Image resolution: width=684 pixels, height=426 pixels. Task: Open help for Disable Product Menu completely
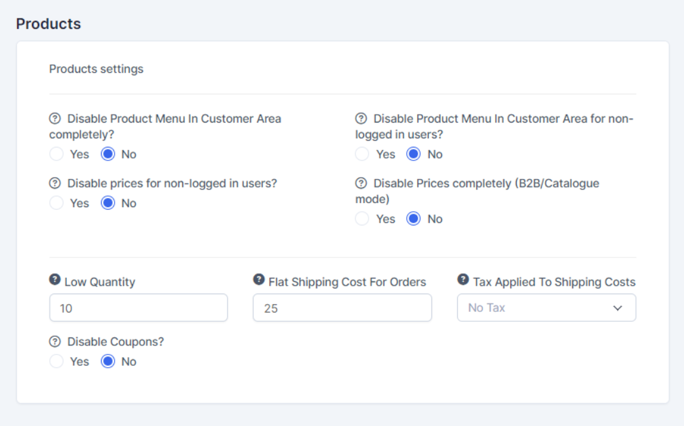pos(55,118)
